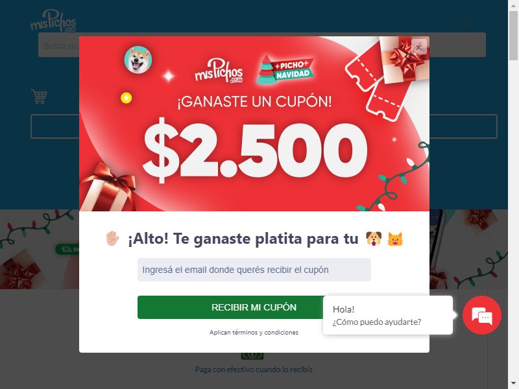The width and height of the screenshot is (519, 389).
Task: Click the dimmed user icon in header
Action: coord(465,21)
